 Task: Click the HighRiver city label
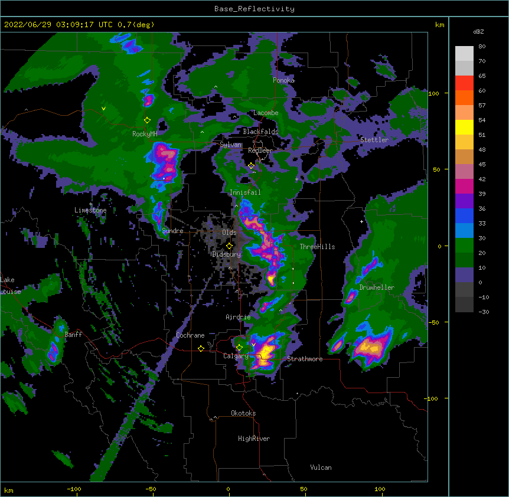(254, 439)
